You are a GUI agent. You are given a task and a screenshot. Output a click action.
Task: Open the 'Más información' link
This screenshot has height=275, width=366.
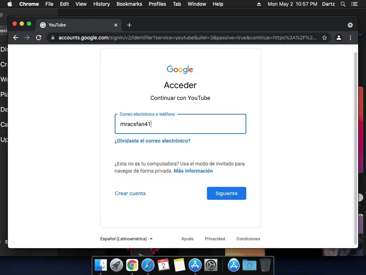[x=193, y=171]
